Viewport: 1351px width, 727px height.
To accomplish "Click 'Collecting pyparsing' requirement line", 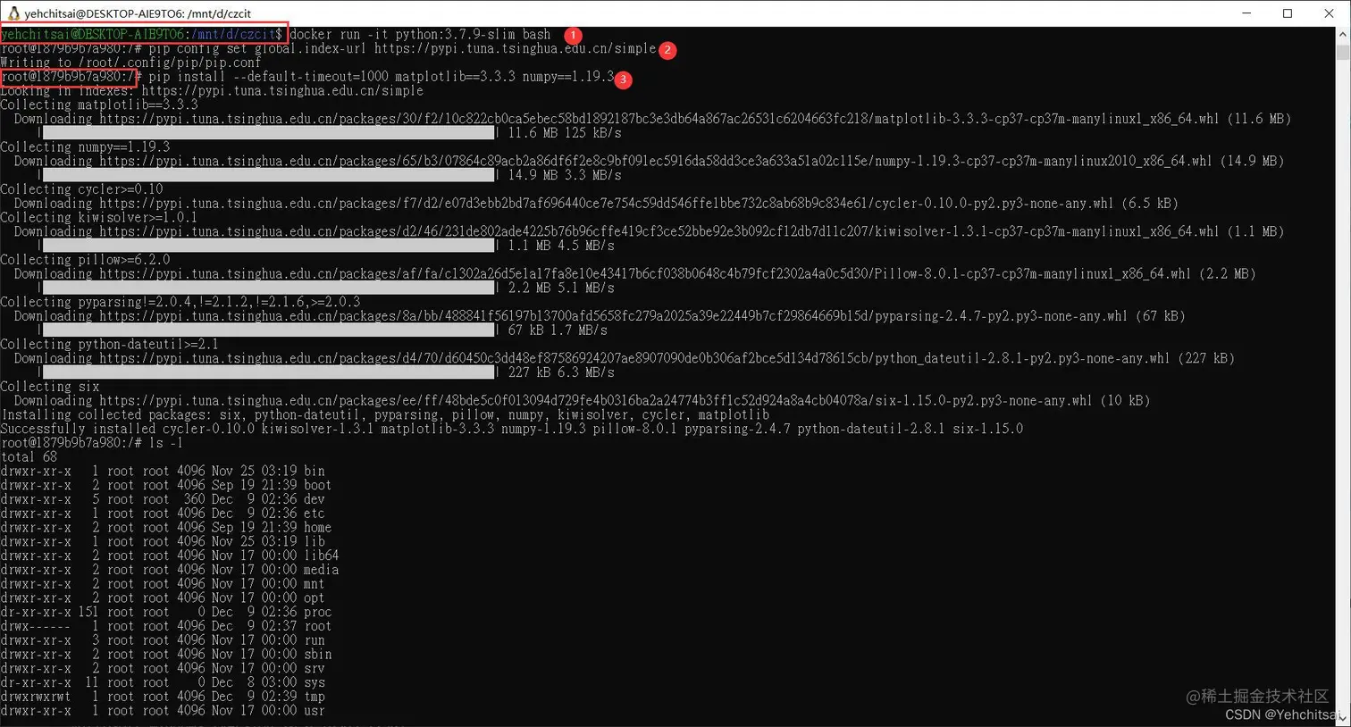I will pos(180,302).
